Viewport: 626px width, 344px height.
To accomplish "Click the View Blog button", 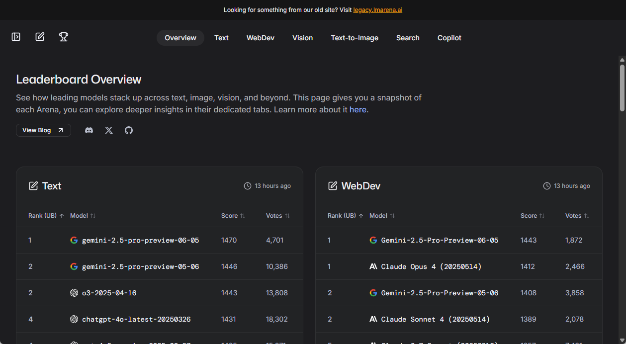I will coord(43,130).
